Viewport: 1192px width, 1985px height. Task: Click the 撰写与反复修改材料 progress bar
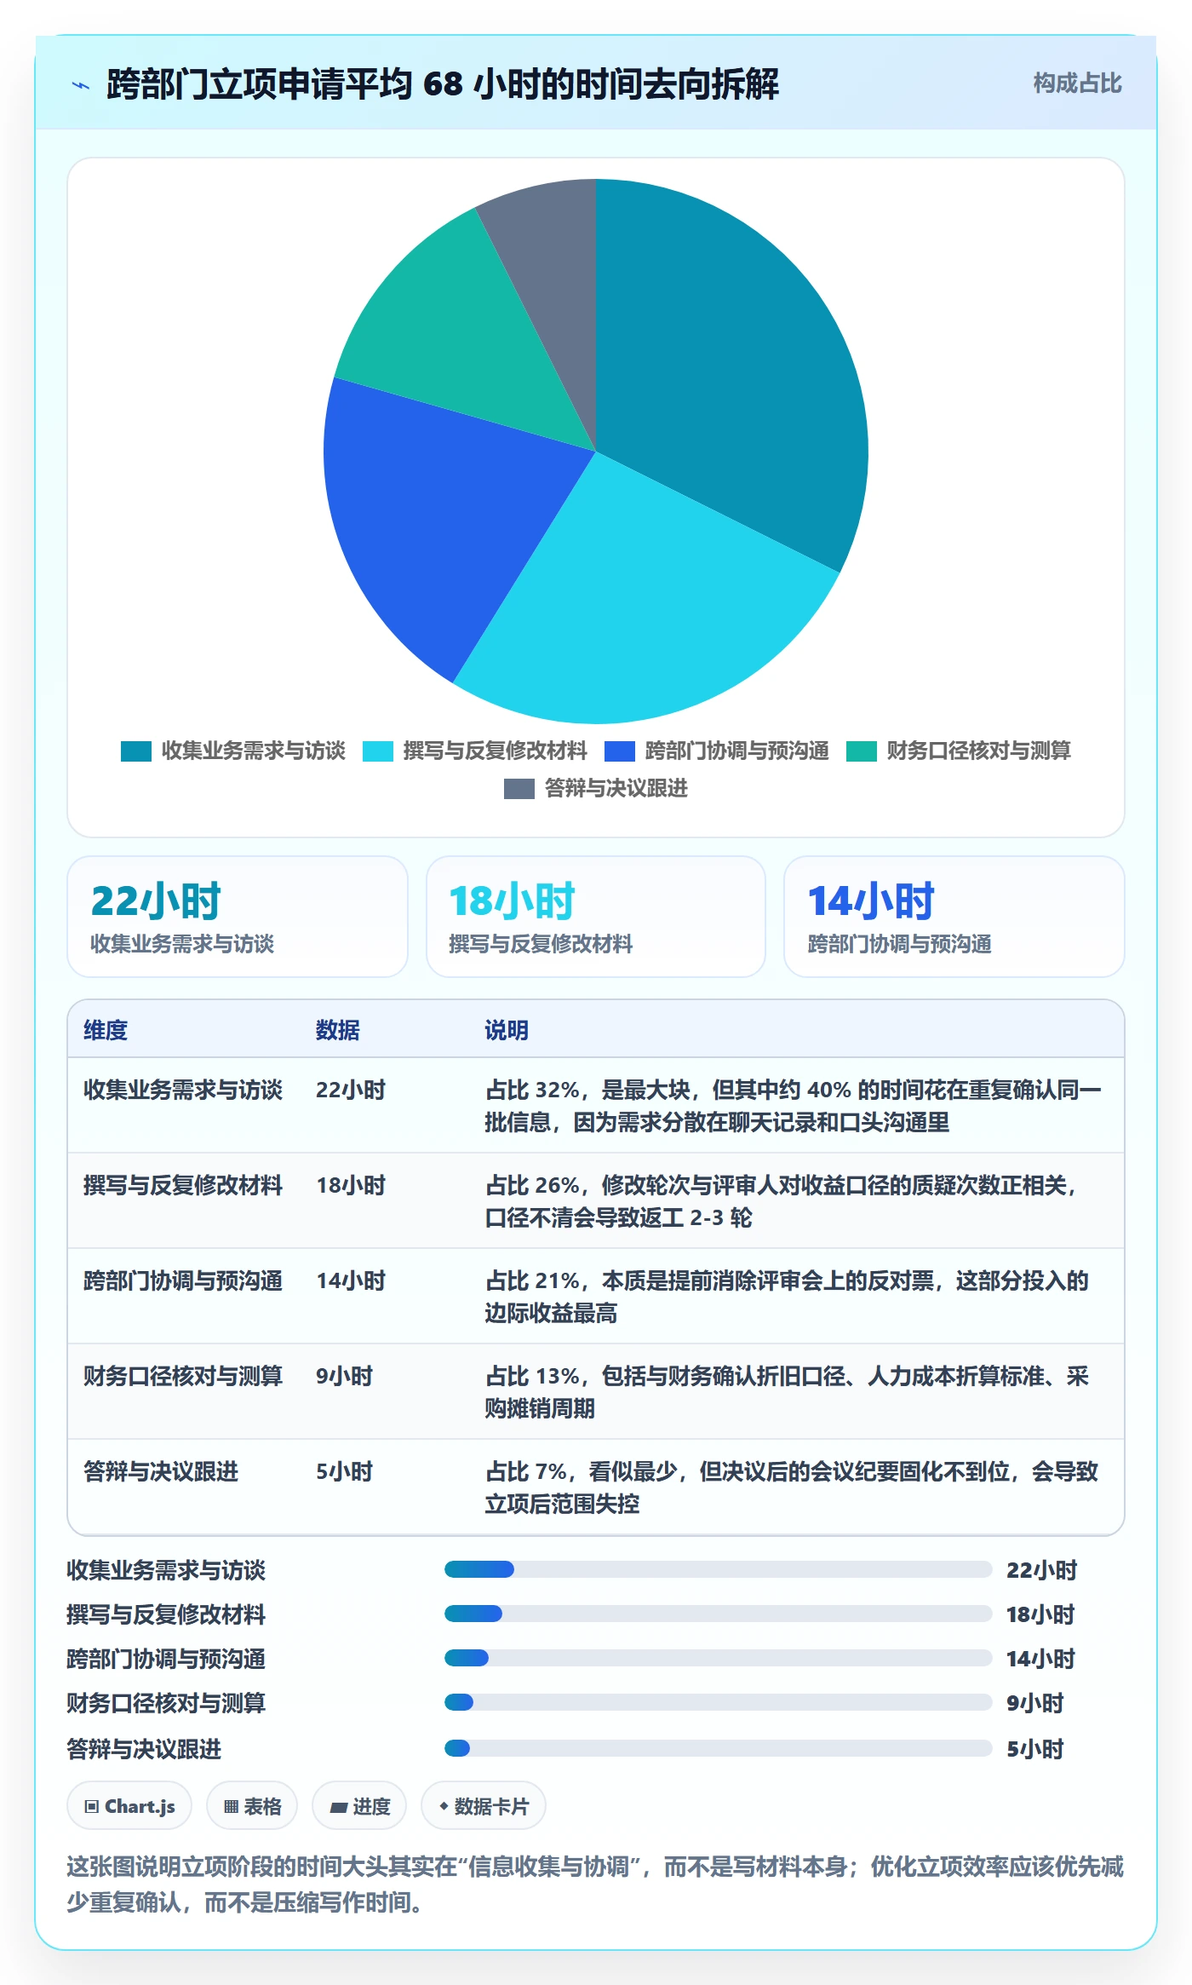718,1614
